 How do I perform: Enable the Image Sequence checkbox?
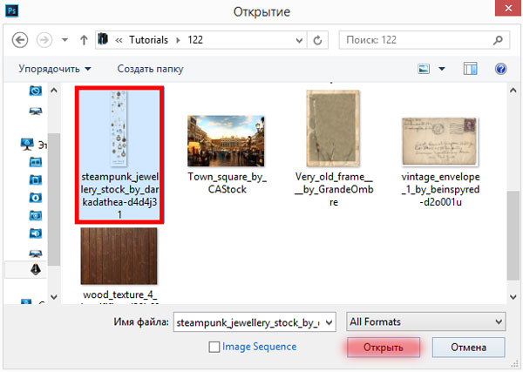214,347
